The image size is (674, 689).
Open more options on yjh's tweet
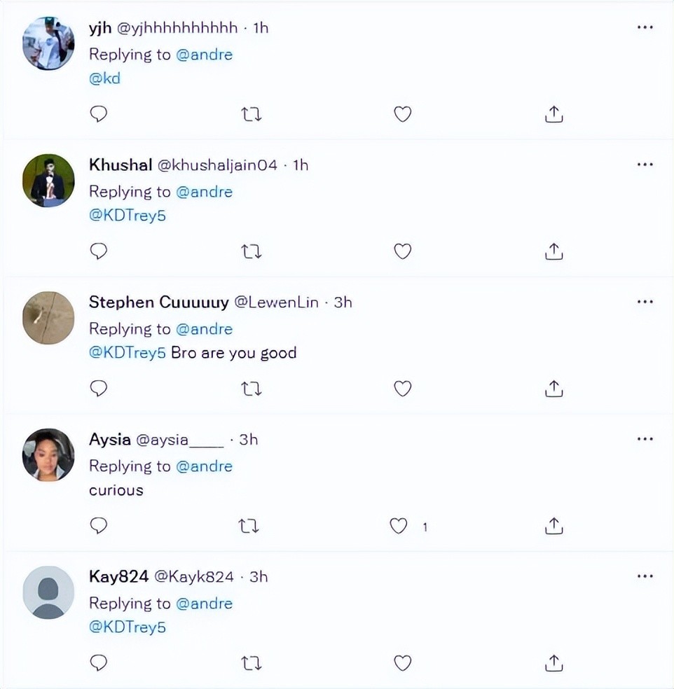coord(645,27)
